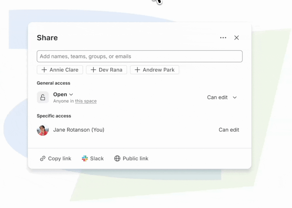The width and height of the screenshot is (292, 208).
Task: Add Dev Rana as a collaborator
Action: (x=106, y=70)
